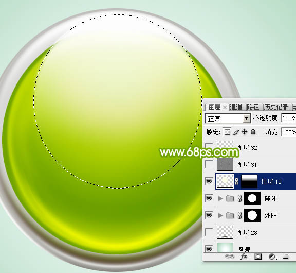
Task: Open the 正常 blend mode dropdown
Action: (228, 118)
